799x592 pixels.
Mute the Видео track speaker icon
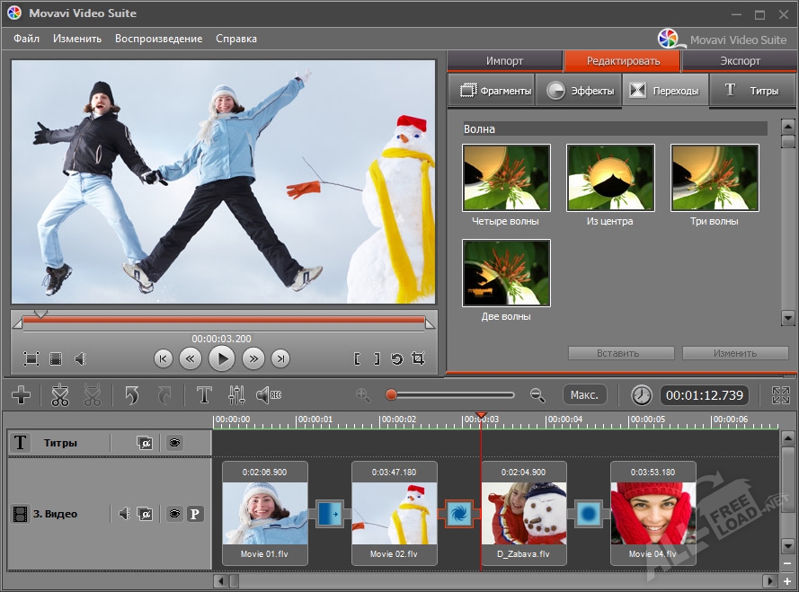pyautogui.click(x=124, y=514)
